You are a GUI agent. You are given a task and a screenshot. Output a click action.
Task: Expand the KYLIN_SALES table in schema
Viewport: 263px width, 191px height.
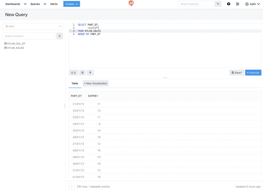pyautogui.click(x=15, y=48)
